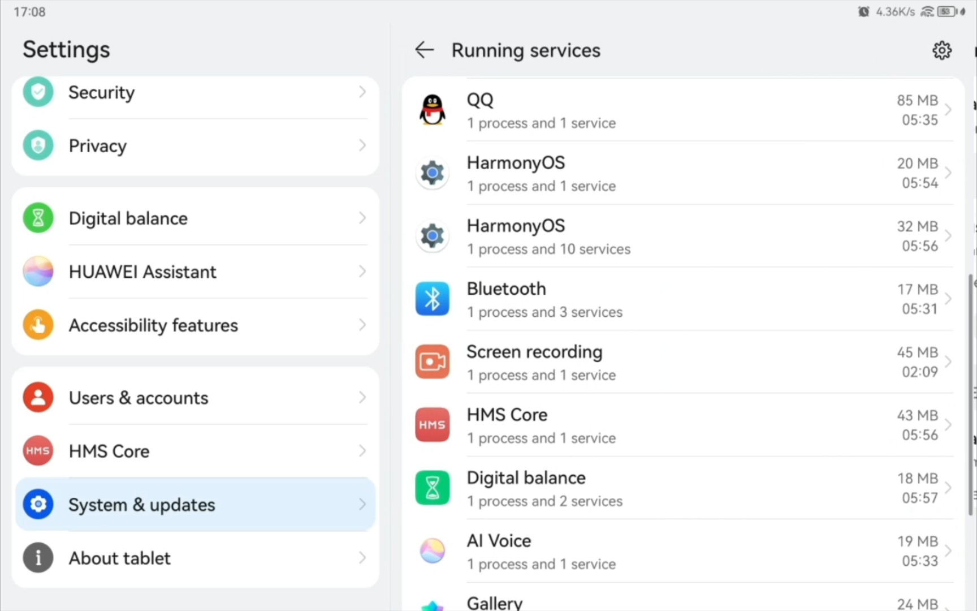977x611 pixels.
Task: Tap the AI Voice colorful orb icon
Action: point(433,550)
